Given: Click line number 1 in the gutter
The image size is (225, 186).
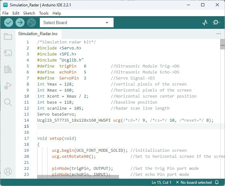Looking at the screenshot, I should tap(28, 42).
